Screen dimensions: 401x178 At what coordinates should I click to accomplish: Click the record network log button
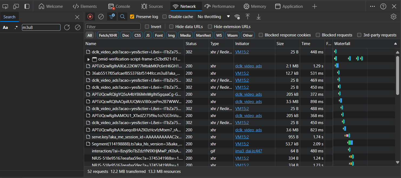click(90, 17)
